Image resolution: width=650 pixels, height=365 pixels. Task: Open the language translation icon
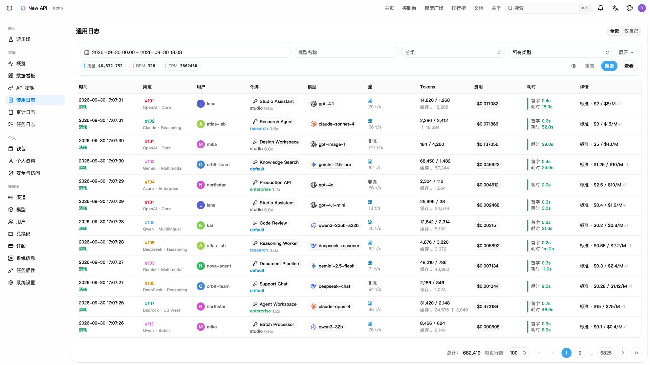pos(615,8)
